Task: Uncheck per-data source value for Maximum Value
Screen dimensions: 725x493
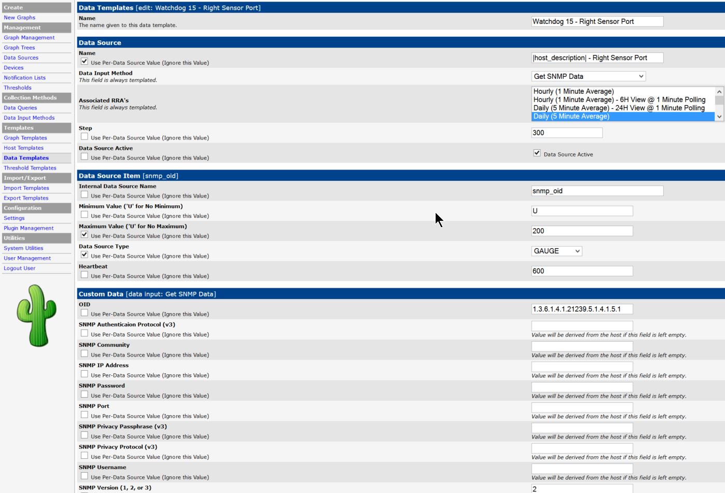Action: (x=85, y=235)
